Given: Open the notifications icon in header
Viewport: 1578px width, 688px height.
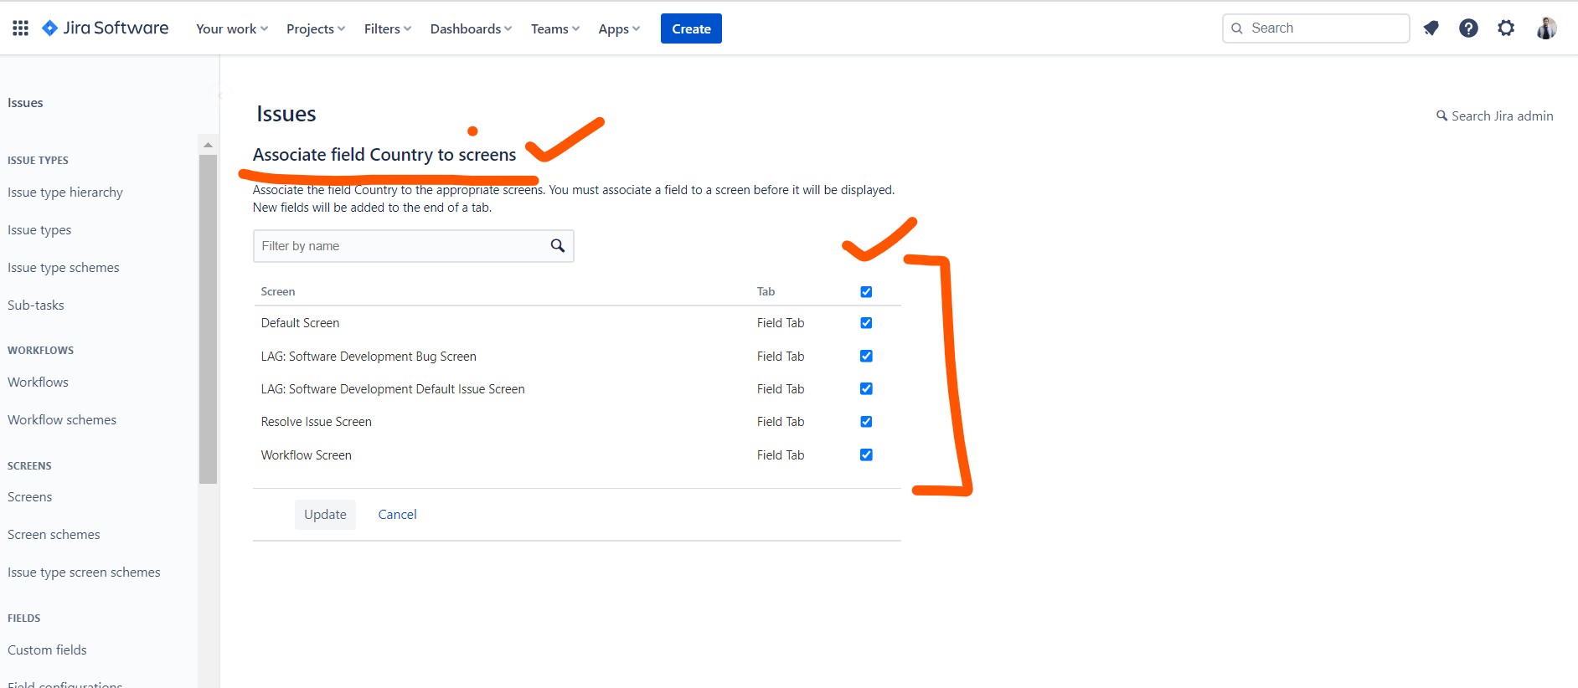Looking at the screenshot, I should point(1431,28).
